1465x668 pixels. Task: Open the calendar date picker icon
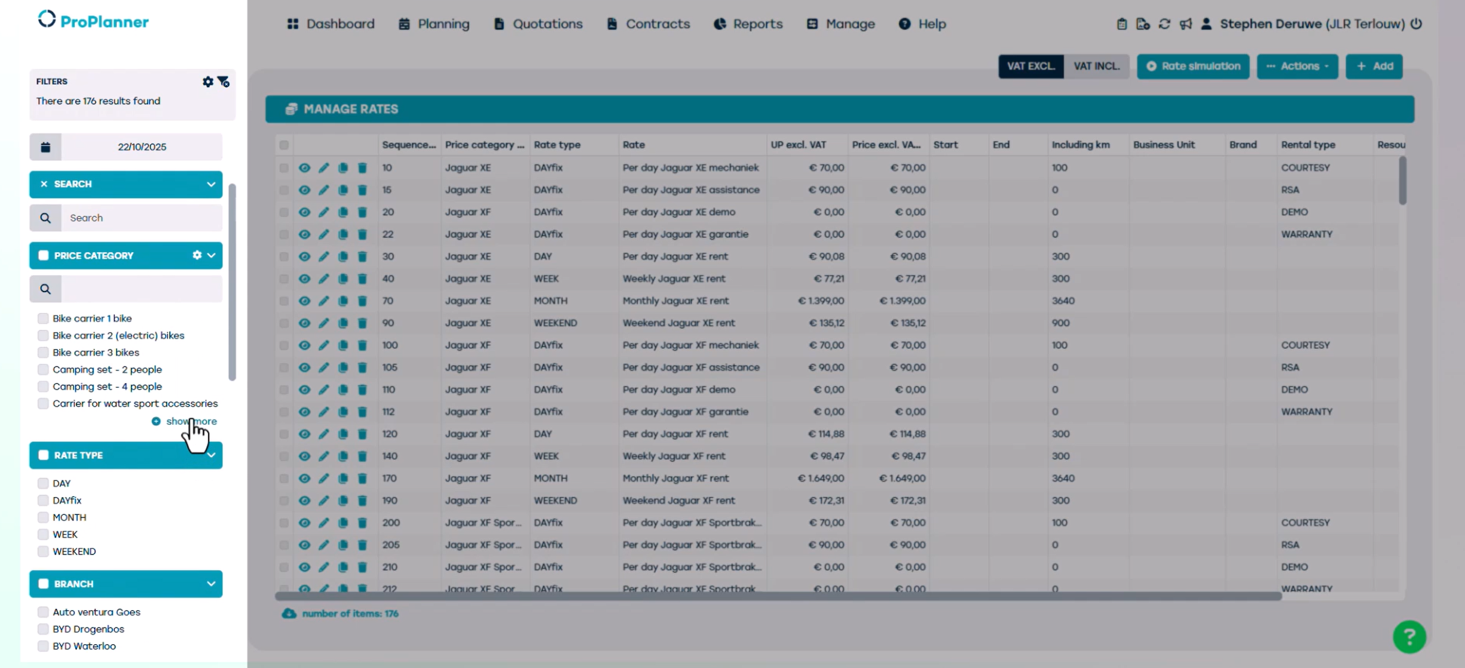pyautogui.click(x=45, y=147)
